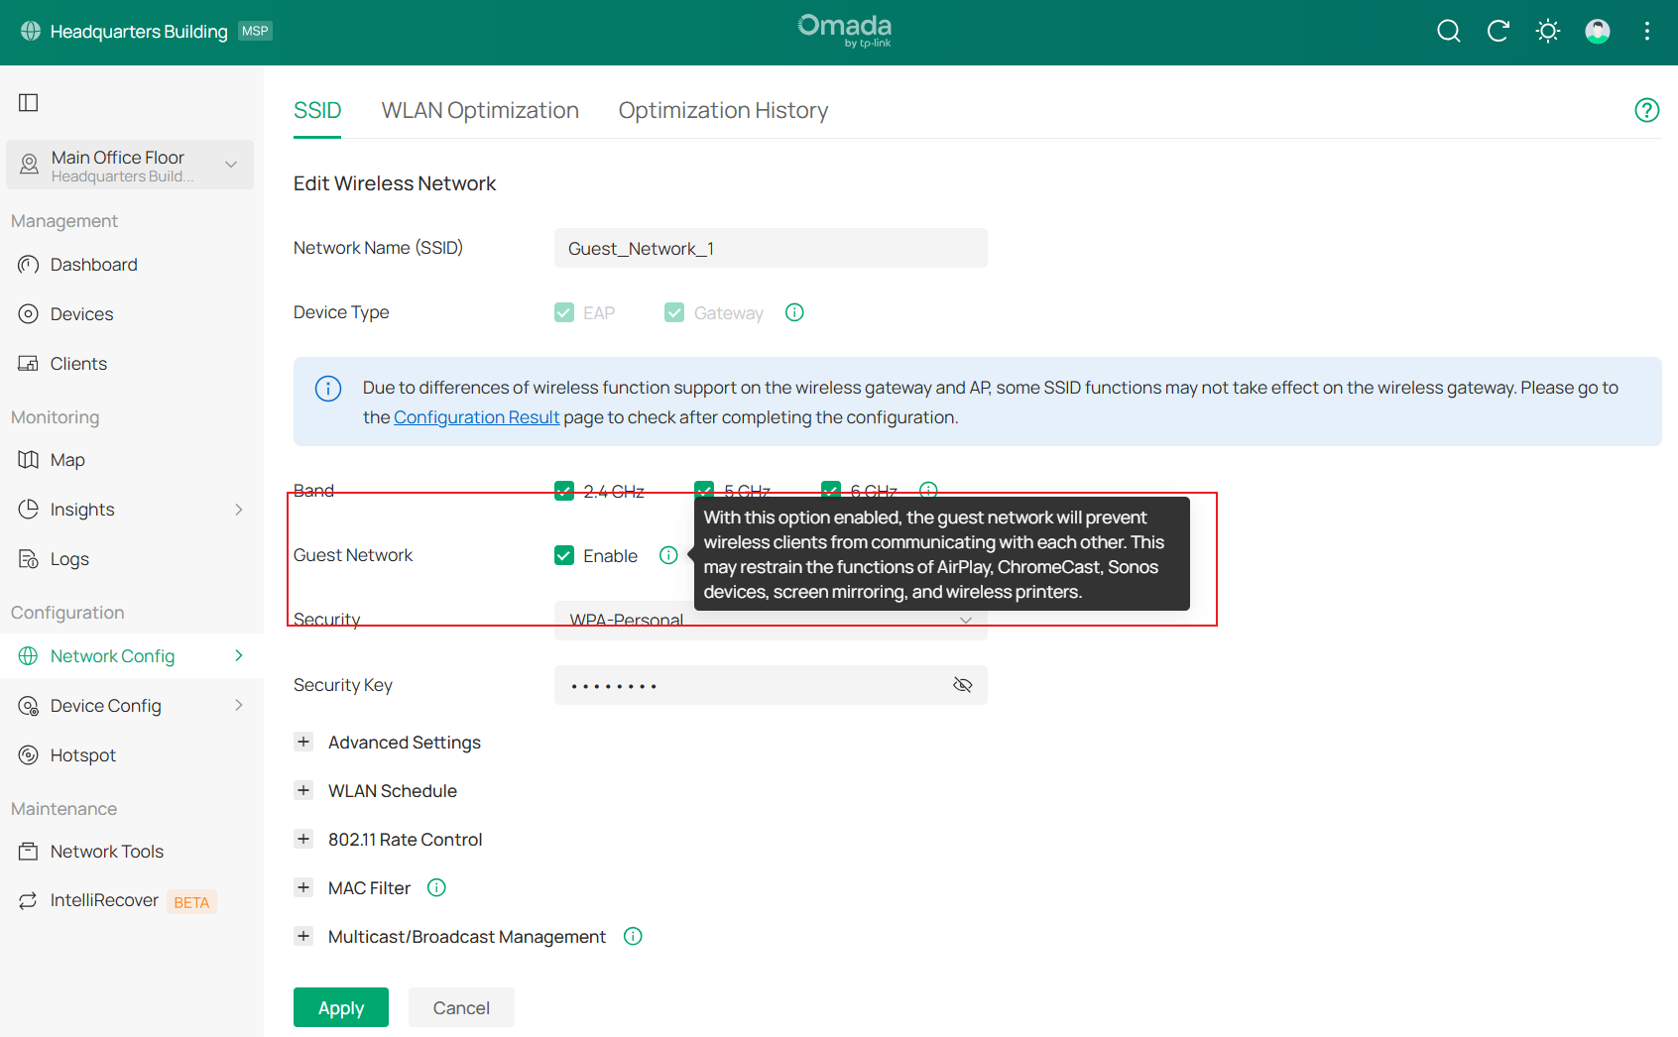Click the Apply button
The image size is (1678, 1037).
[340, 1007]
